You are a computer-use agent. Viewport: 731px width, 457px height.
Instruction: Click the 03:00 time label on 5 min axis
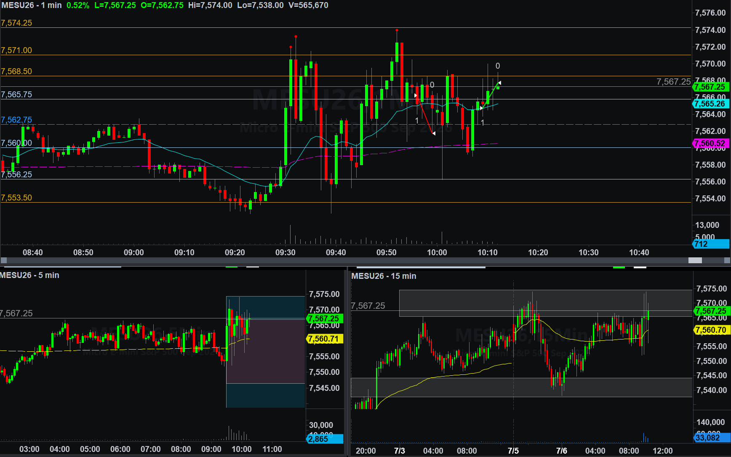tap(29, 449)
